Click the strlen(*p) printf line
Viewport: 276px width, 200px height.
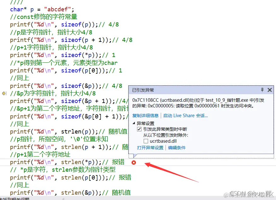(x=67, y=162)
